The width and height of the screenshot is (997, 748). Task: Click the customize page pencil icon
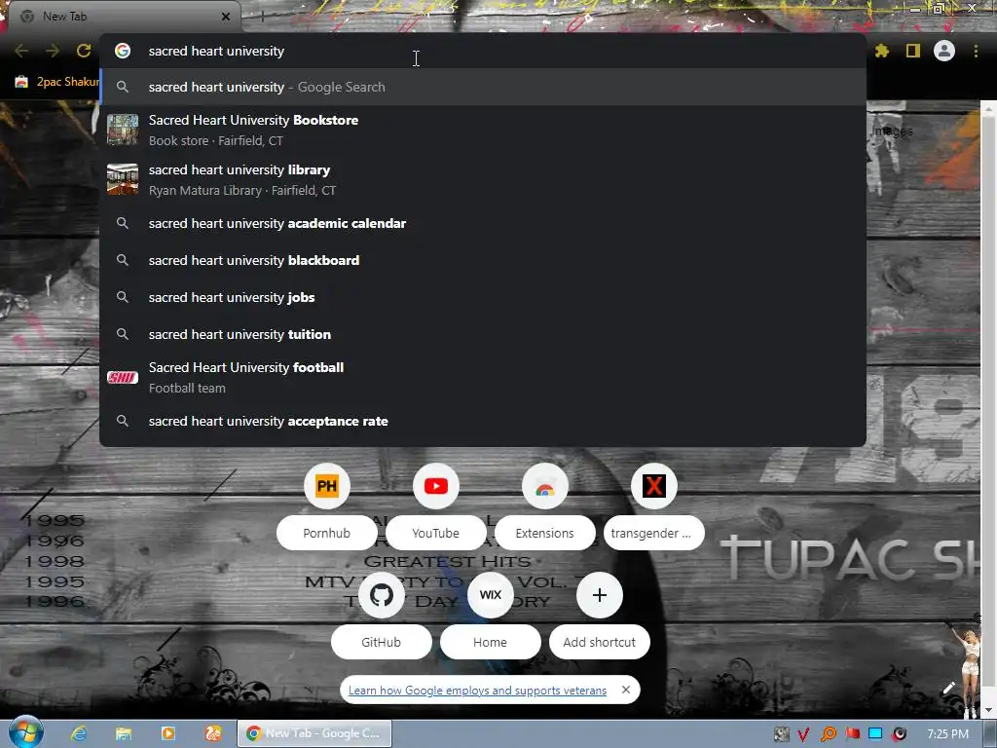[x=948, y=688]
